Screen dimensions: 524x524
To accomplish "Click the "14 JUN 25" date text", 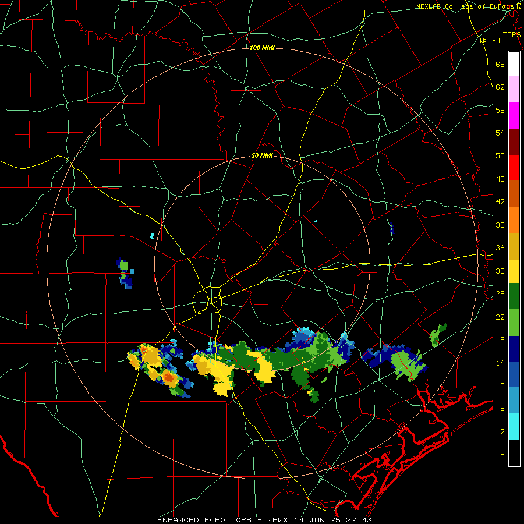I will tap(317, 520).
